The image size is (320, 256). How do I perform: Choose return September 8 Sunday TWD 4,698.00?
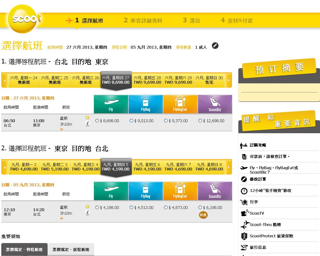pyautogui.click(x=209, y=167)
